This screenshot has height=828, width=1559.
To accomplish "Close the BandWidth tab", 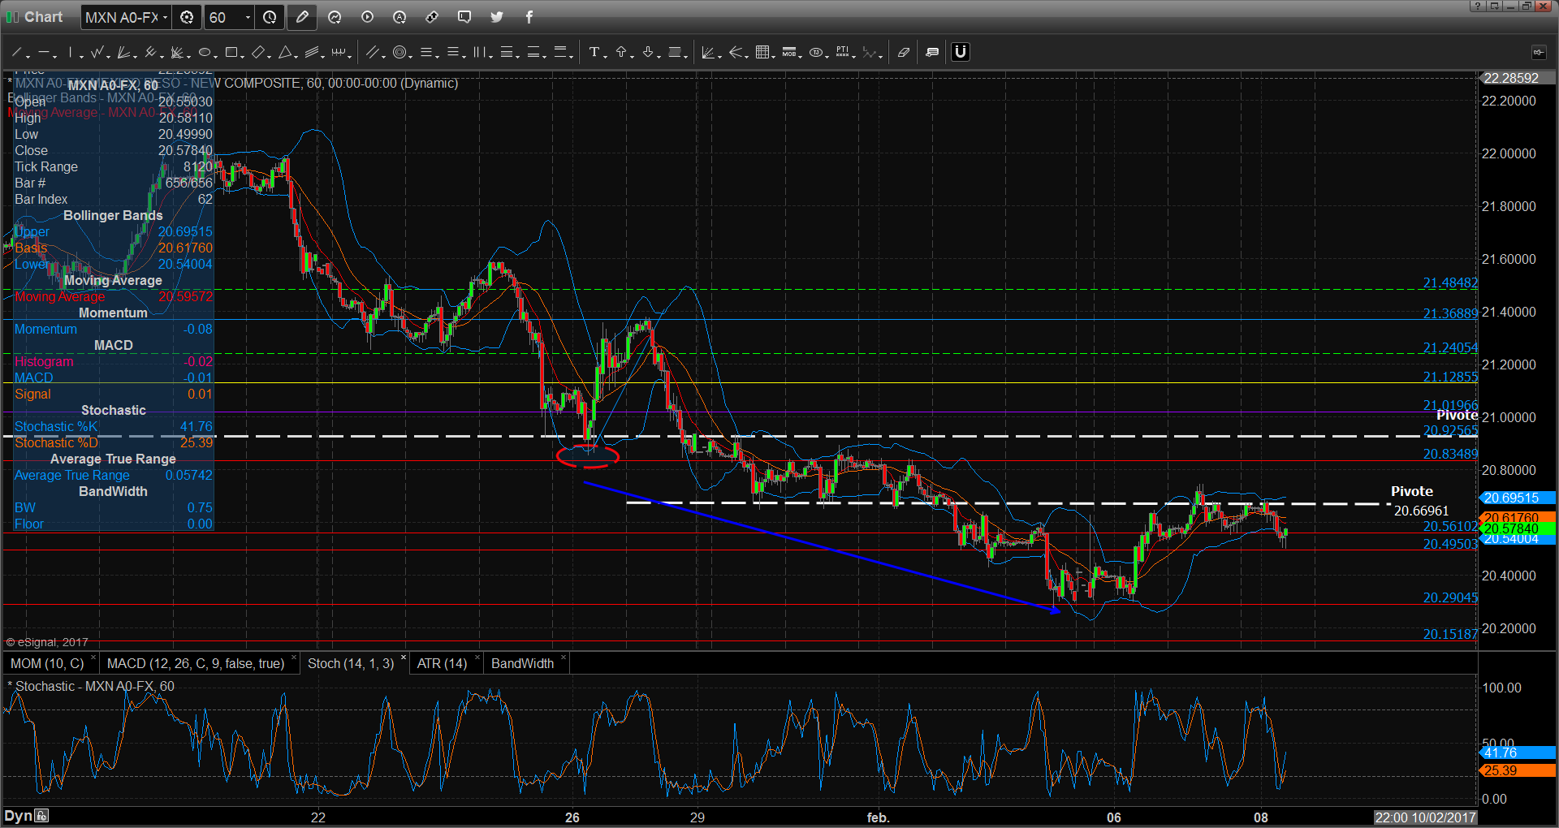I will coord(563,658).
